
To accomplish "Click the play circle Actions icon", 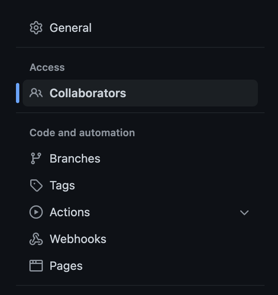I will coord(36,212).
